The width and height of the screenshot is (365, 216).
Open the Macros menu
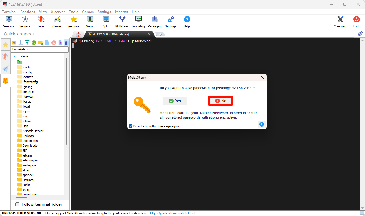coord(121,12)
